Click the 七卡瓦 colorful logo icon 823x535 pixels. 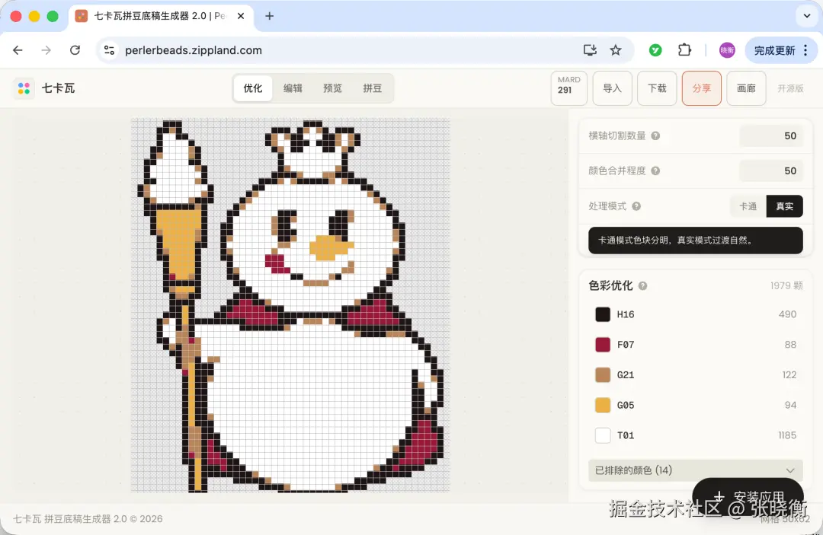pos(24,88)
